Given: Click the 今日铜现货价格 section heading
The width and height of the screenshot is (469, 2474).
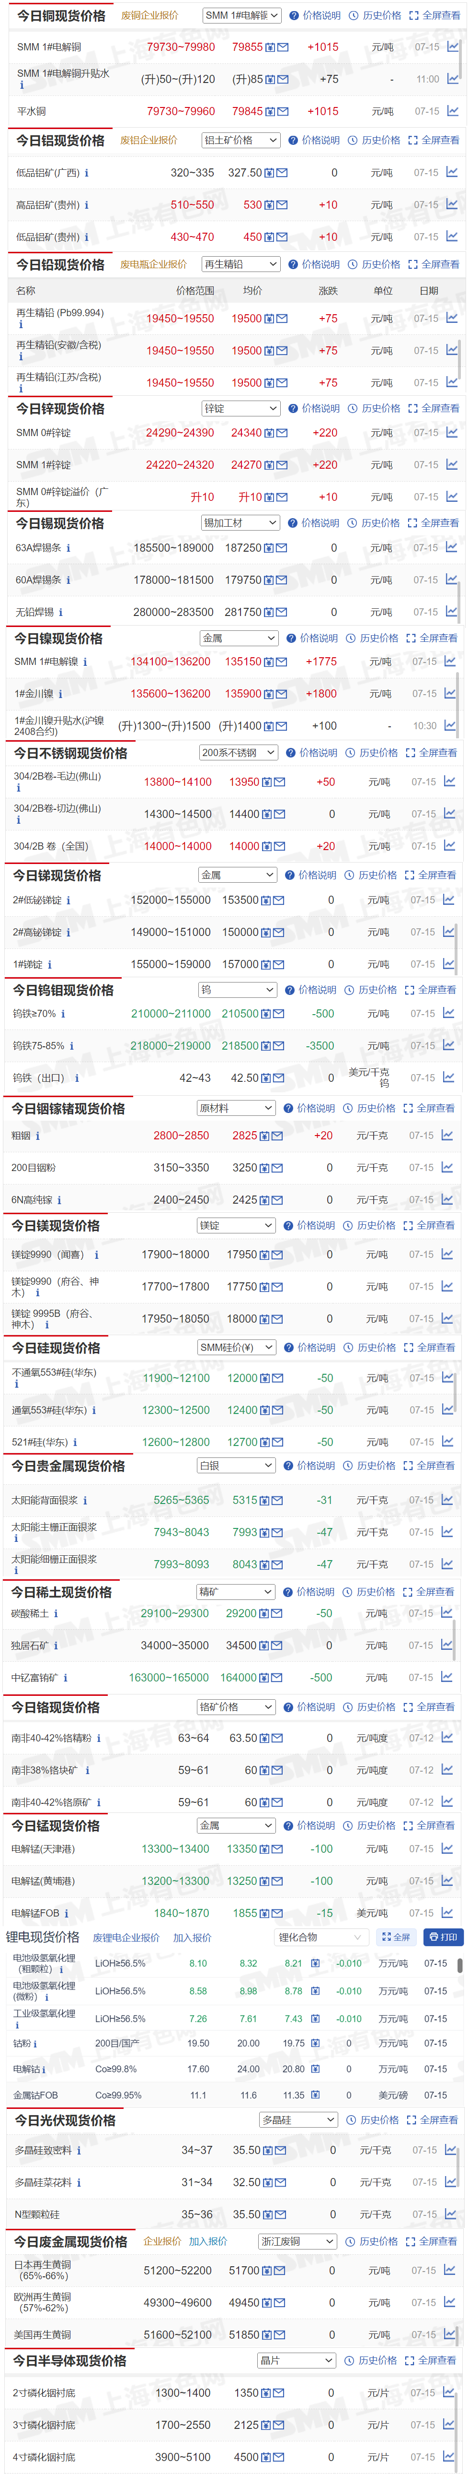Looking at the screenshot, I should pyautogui.click(x=60, y=16).
